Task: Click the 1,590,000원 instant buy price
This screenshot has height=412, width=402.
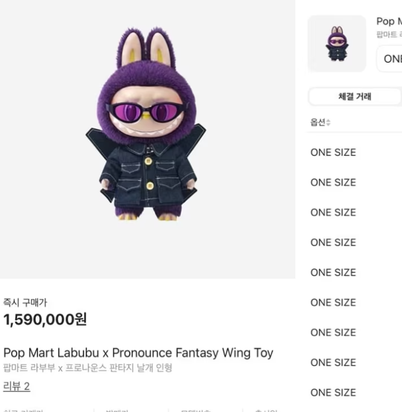Action: (45, 319)
